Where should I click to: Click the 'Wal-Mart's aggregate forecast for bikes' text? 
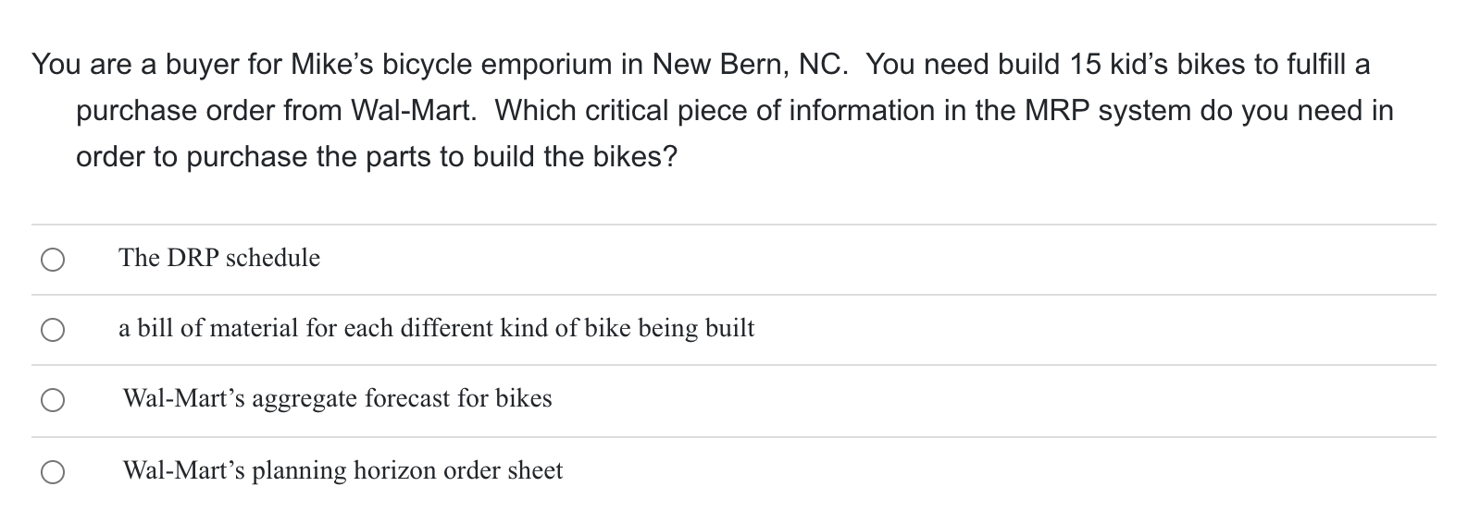337,398
